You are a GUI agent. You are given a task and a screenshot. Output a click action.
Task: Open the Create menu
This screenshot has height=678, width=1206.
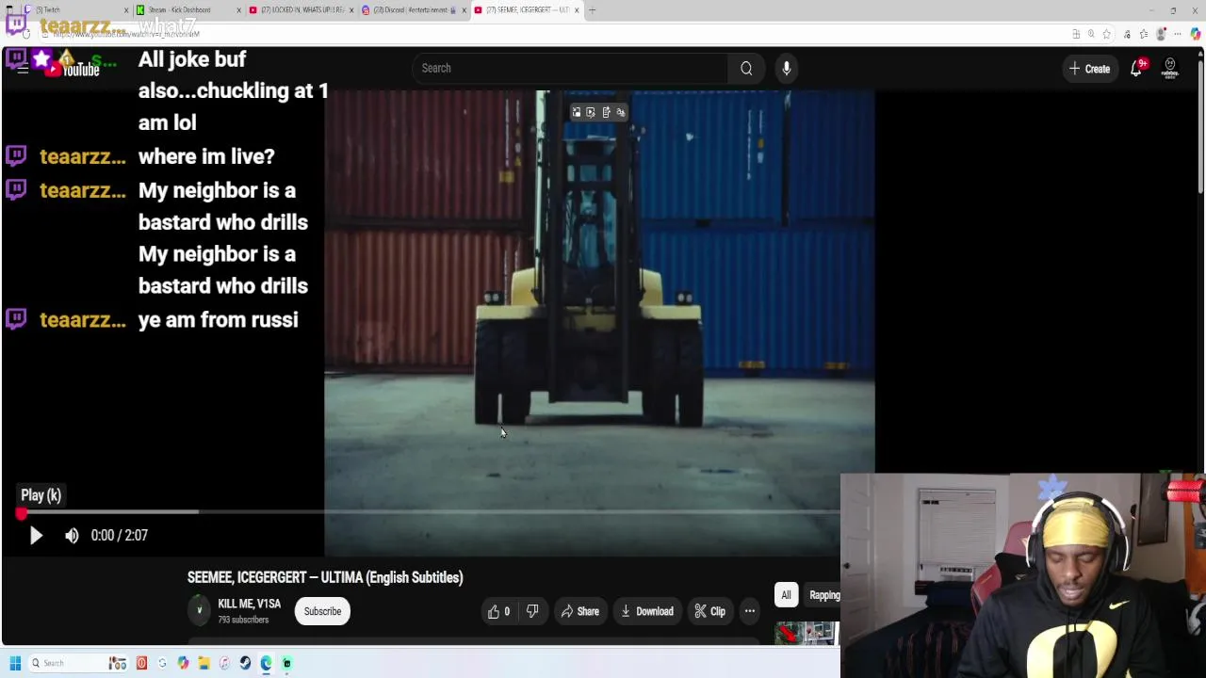[1089, 69]
